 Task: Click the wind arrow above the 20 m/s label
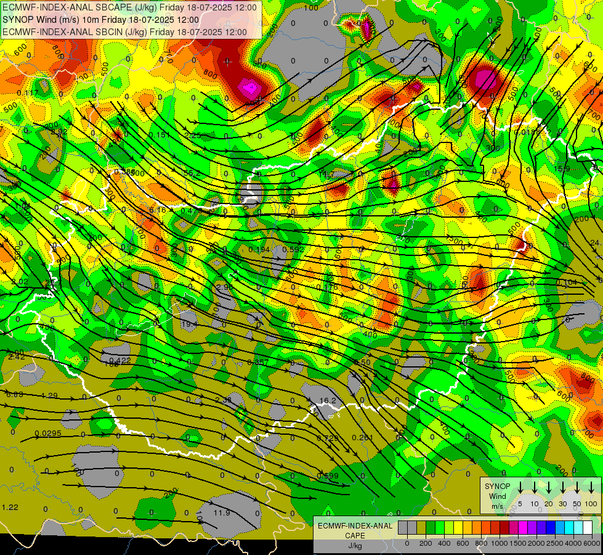549,487
